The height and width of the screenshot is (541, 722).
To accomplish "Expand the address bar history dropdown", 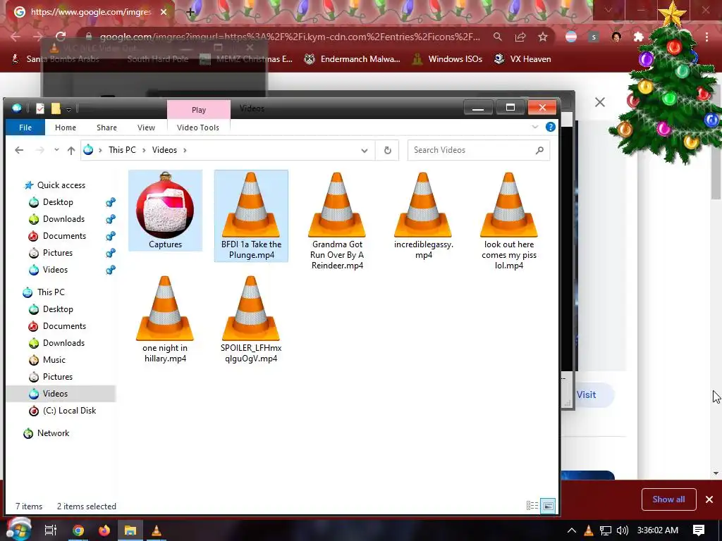I will click(x=365, y=151).
